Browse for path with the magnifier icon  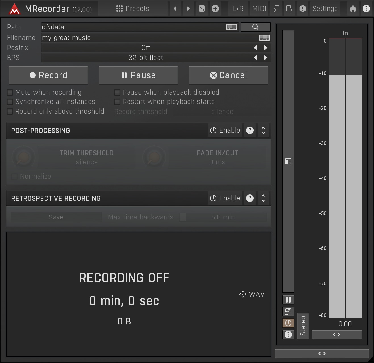click(x=255, y=27)
